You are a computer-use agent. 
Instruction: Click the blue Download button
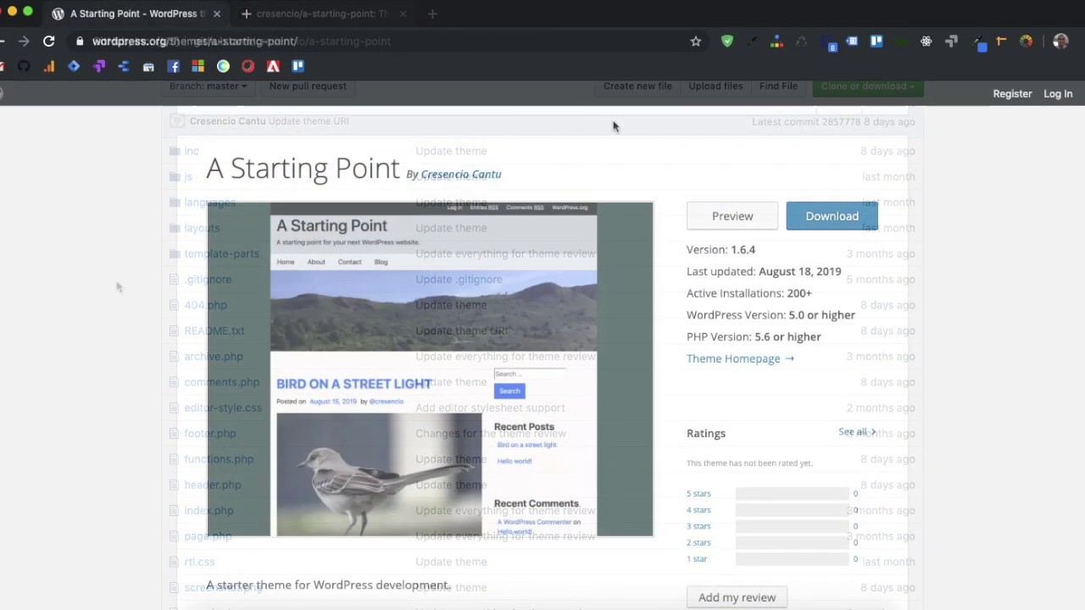pyautogui.click(x=832, y=216)
